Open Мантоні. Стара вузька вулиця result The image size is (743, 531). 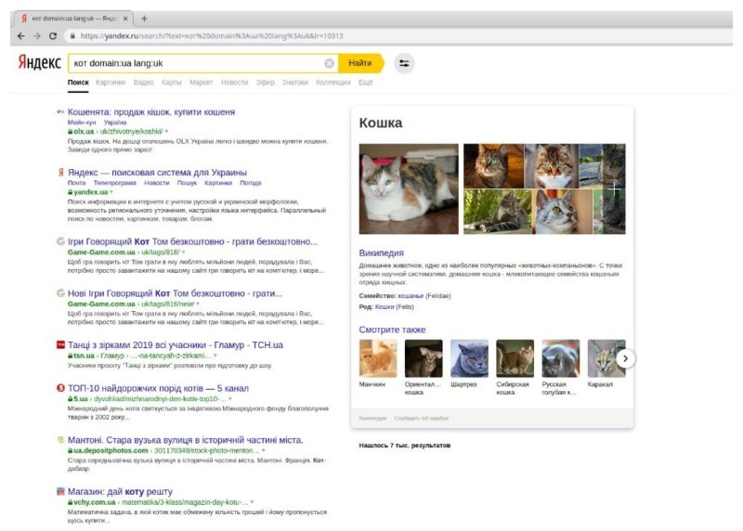[x=185, y=440]
